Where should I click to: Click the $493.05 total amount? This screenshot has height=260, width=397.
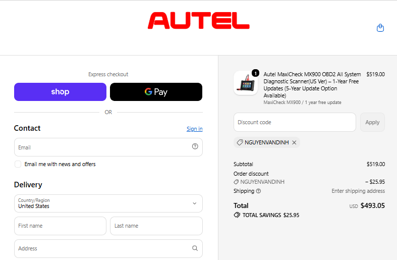[x=372, y=205]
